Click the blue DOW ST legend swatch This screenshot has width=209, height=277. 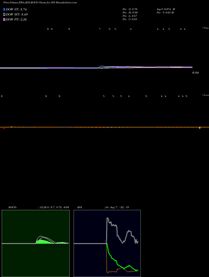(4, 9)
